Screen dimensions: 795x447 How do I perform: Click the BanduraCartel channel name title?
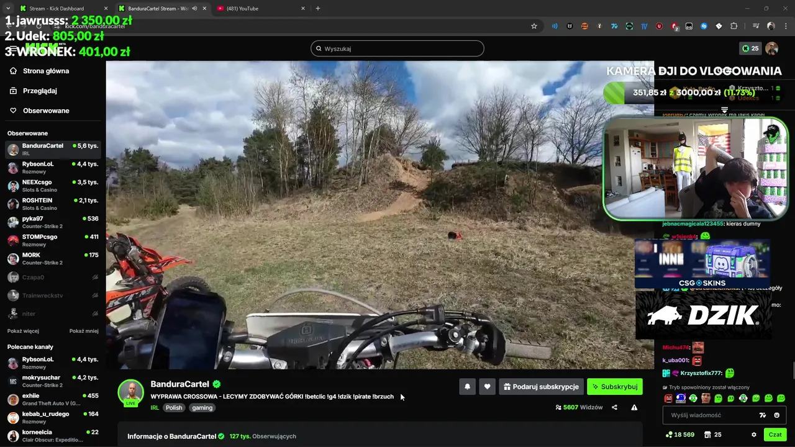click(180, 384)
